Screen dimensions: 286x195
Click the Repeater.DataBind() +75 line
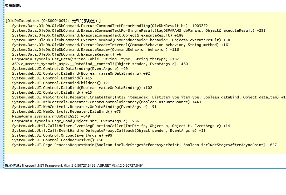pyautogui.click(x=66, y=111)
